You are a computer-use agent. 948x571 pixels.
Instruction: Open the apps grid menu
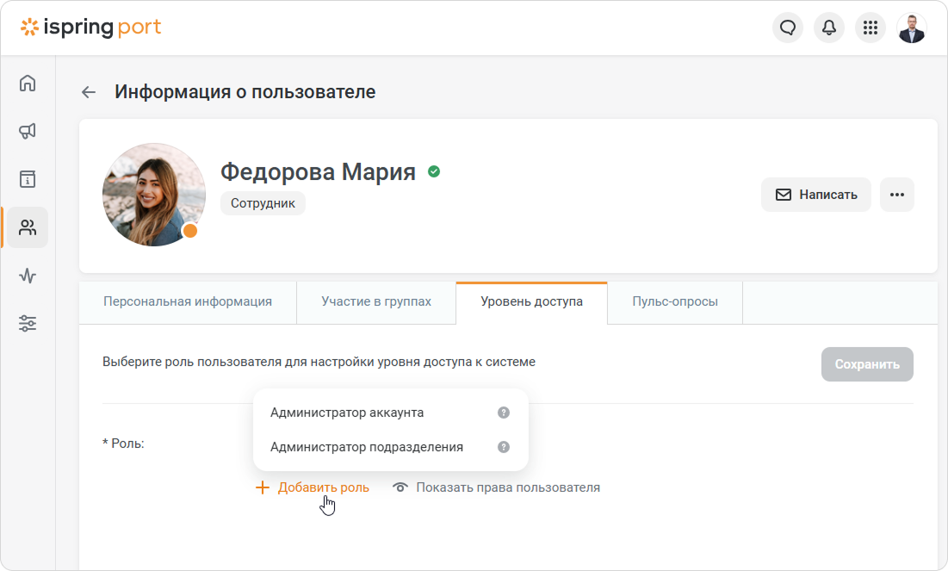coord(870,28)
